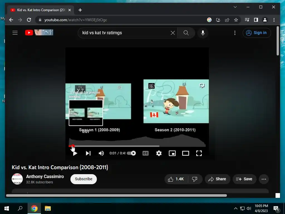
Task: Open the YouTube hamburger guide menu
Action: click(x=15, y=33)
